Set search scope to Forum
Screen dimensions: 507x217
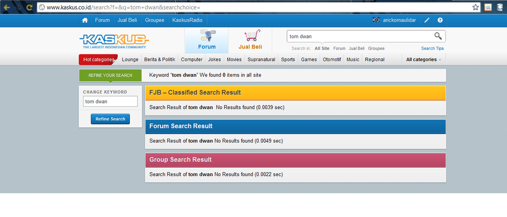click(339, 48)
